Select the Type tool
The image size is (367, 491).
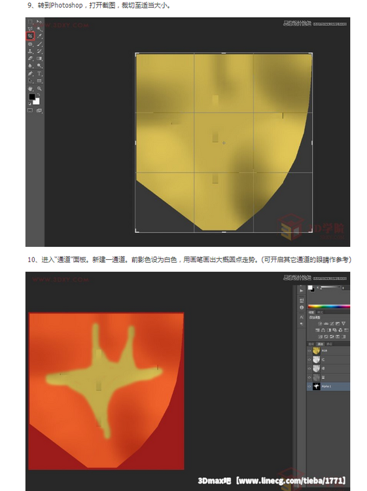point(39,73)
